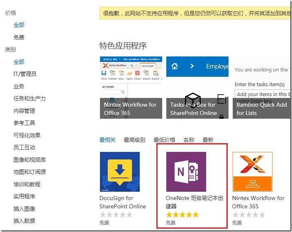
Task: Filter category by 培训和教程
Action: (27, 184)
